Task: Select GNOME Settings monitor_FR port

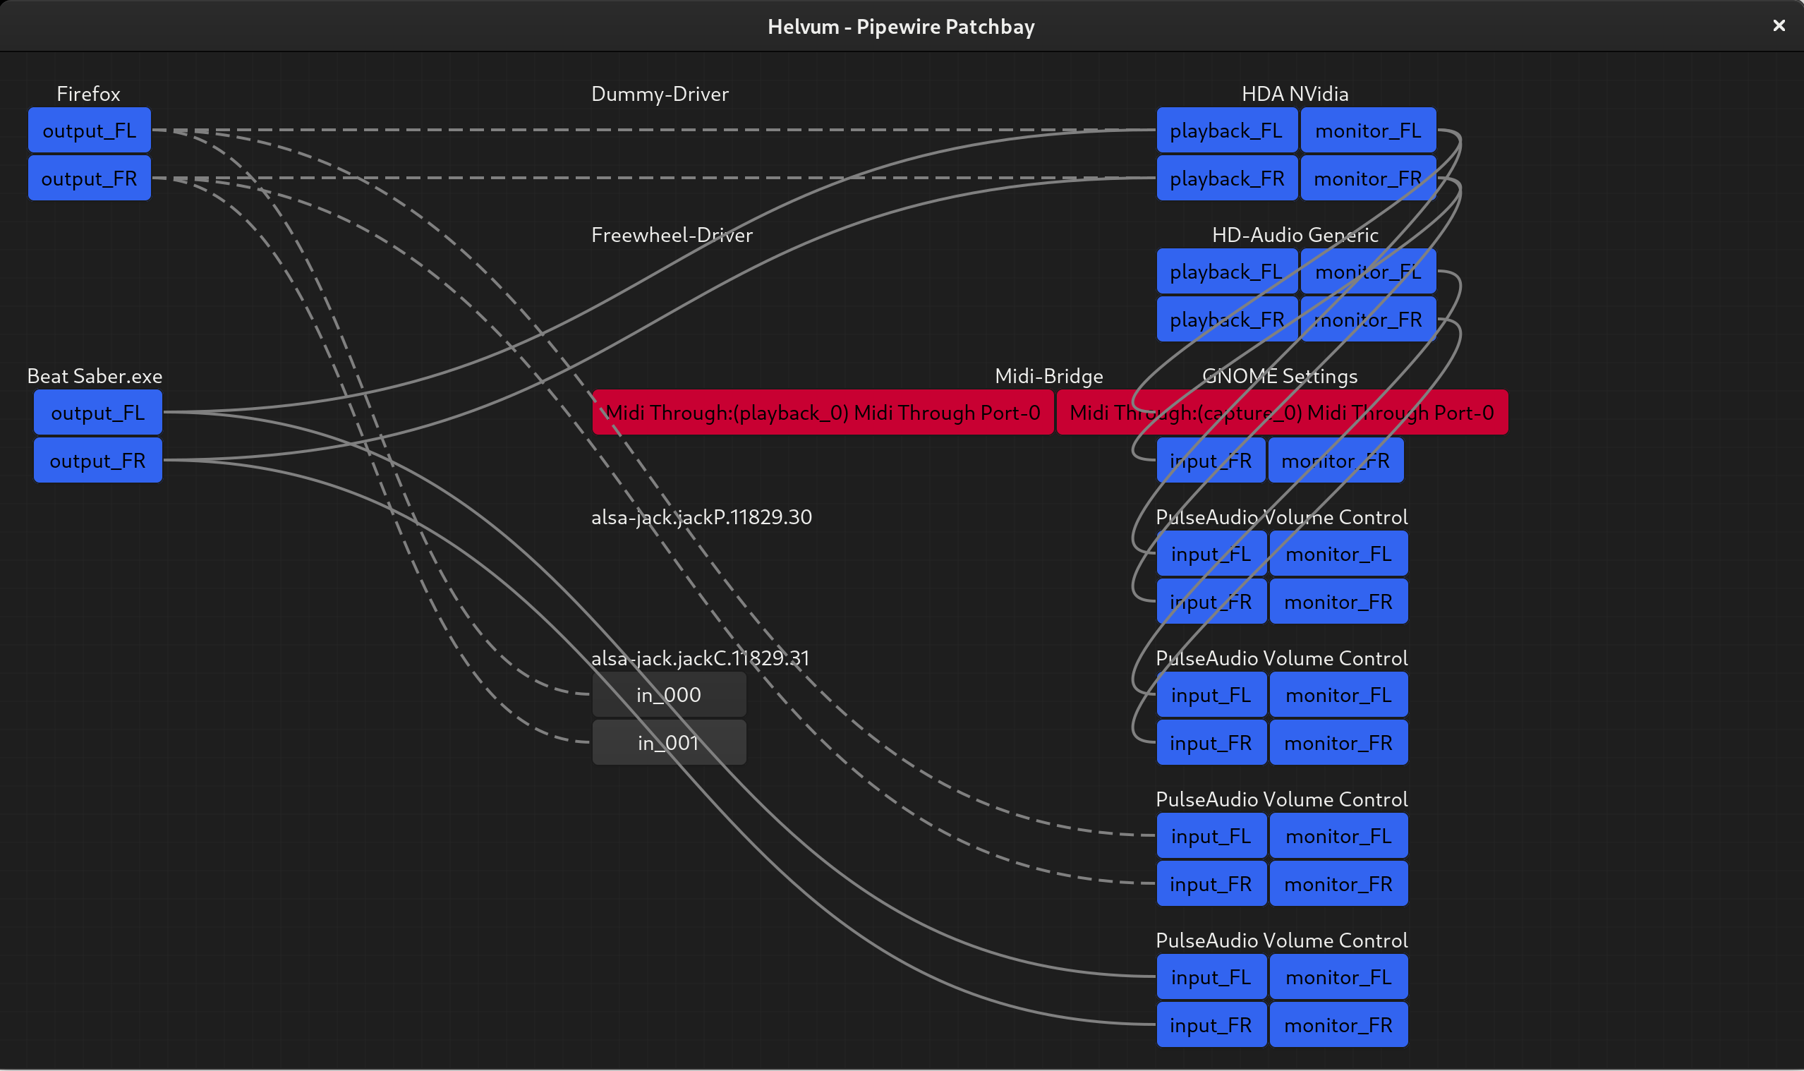Action: (x=1335, y=461)
